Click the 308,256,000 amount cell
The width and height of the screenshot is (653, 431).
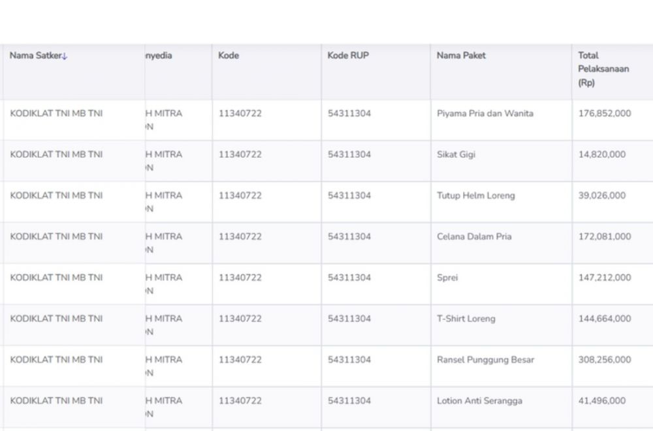(605, 360)
